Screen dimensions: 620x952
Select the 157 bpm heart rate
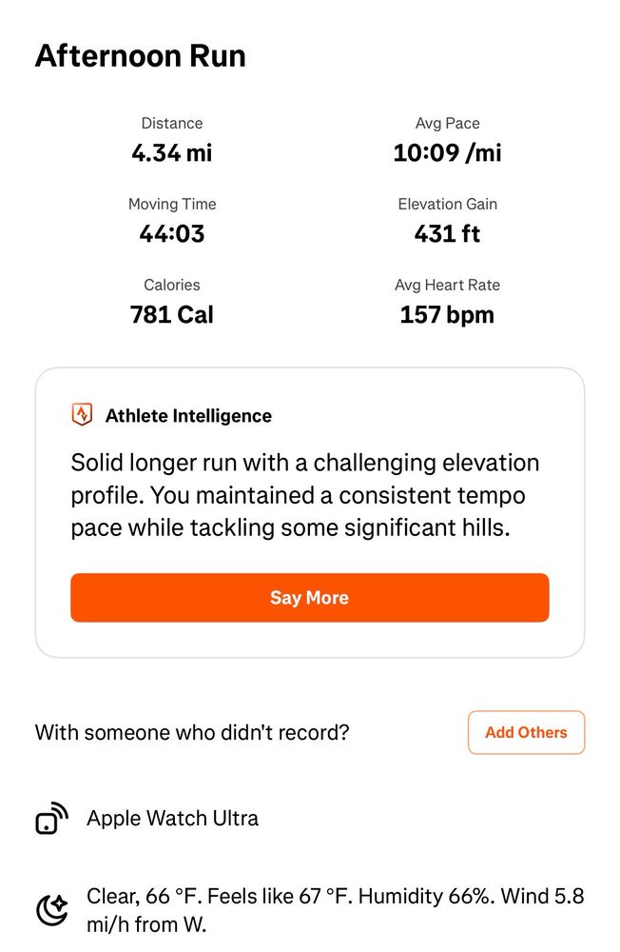click(x=447, y=314)
